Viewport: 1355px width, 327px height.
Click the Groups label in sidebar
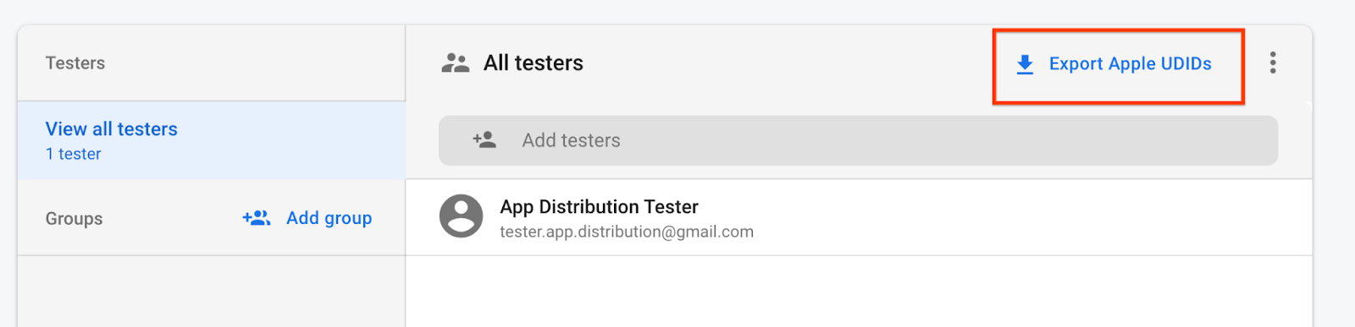[74, 219]
